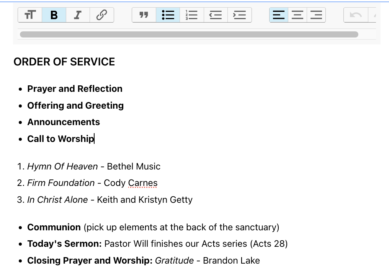
Task: Insert a link with the chain icon
Action: click(x=102, y=15)
